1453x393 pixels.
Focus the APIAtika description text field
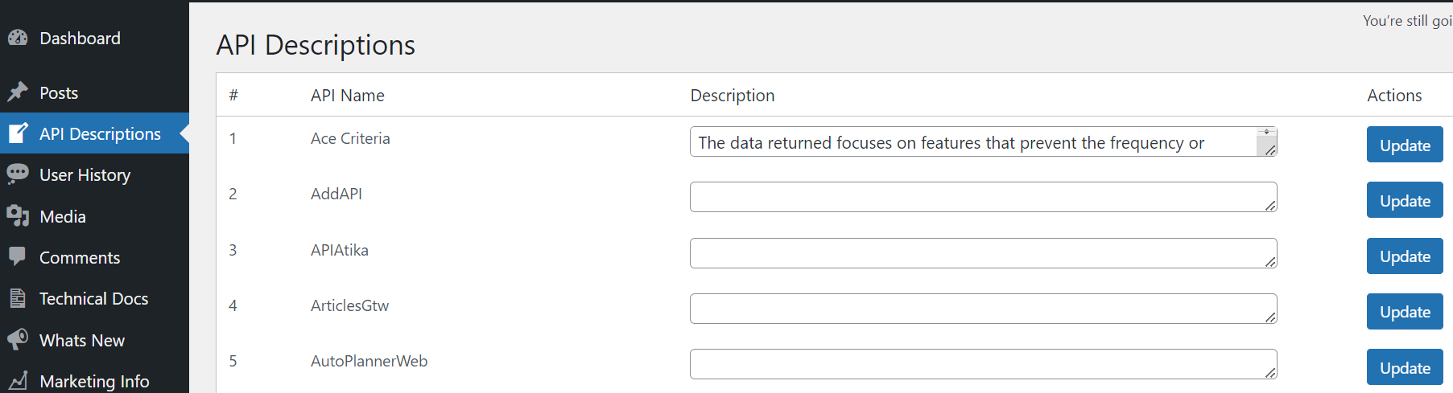click(983, 253)
